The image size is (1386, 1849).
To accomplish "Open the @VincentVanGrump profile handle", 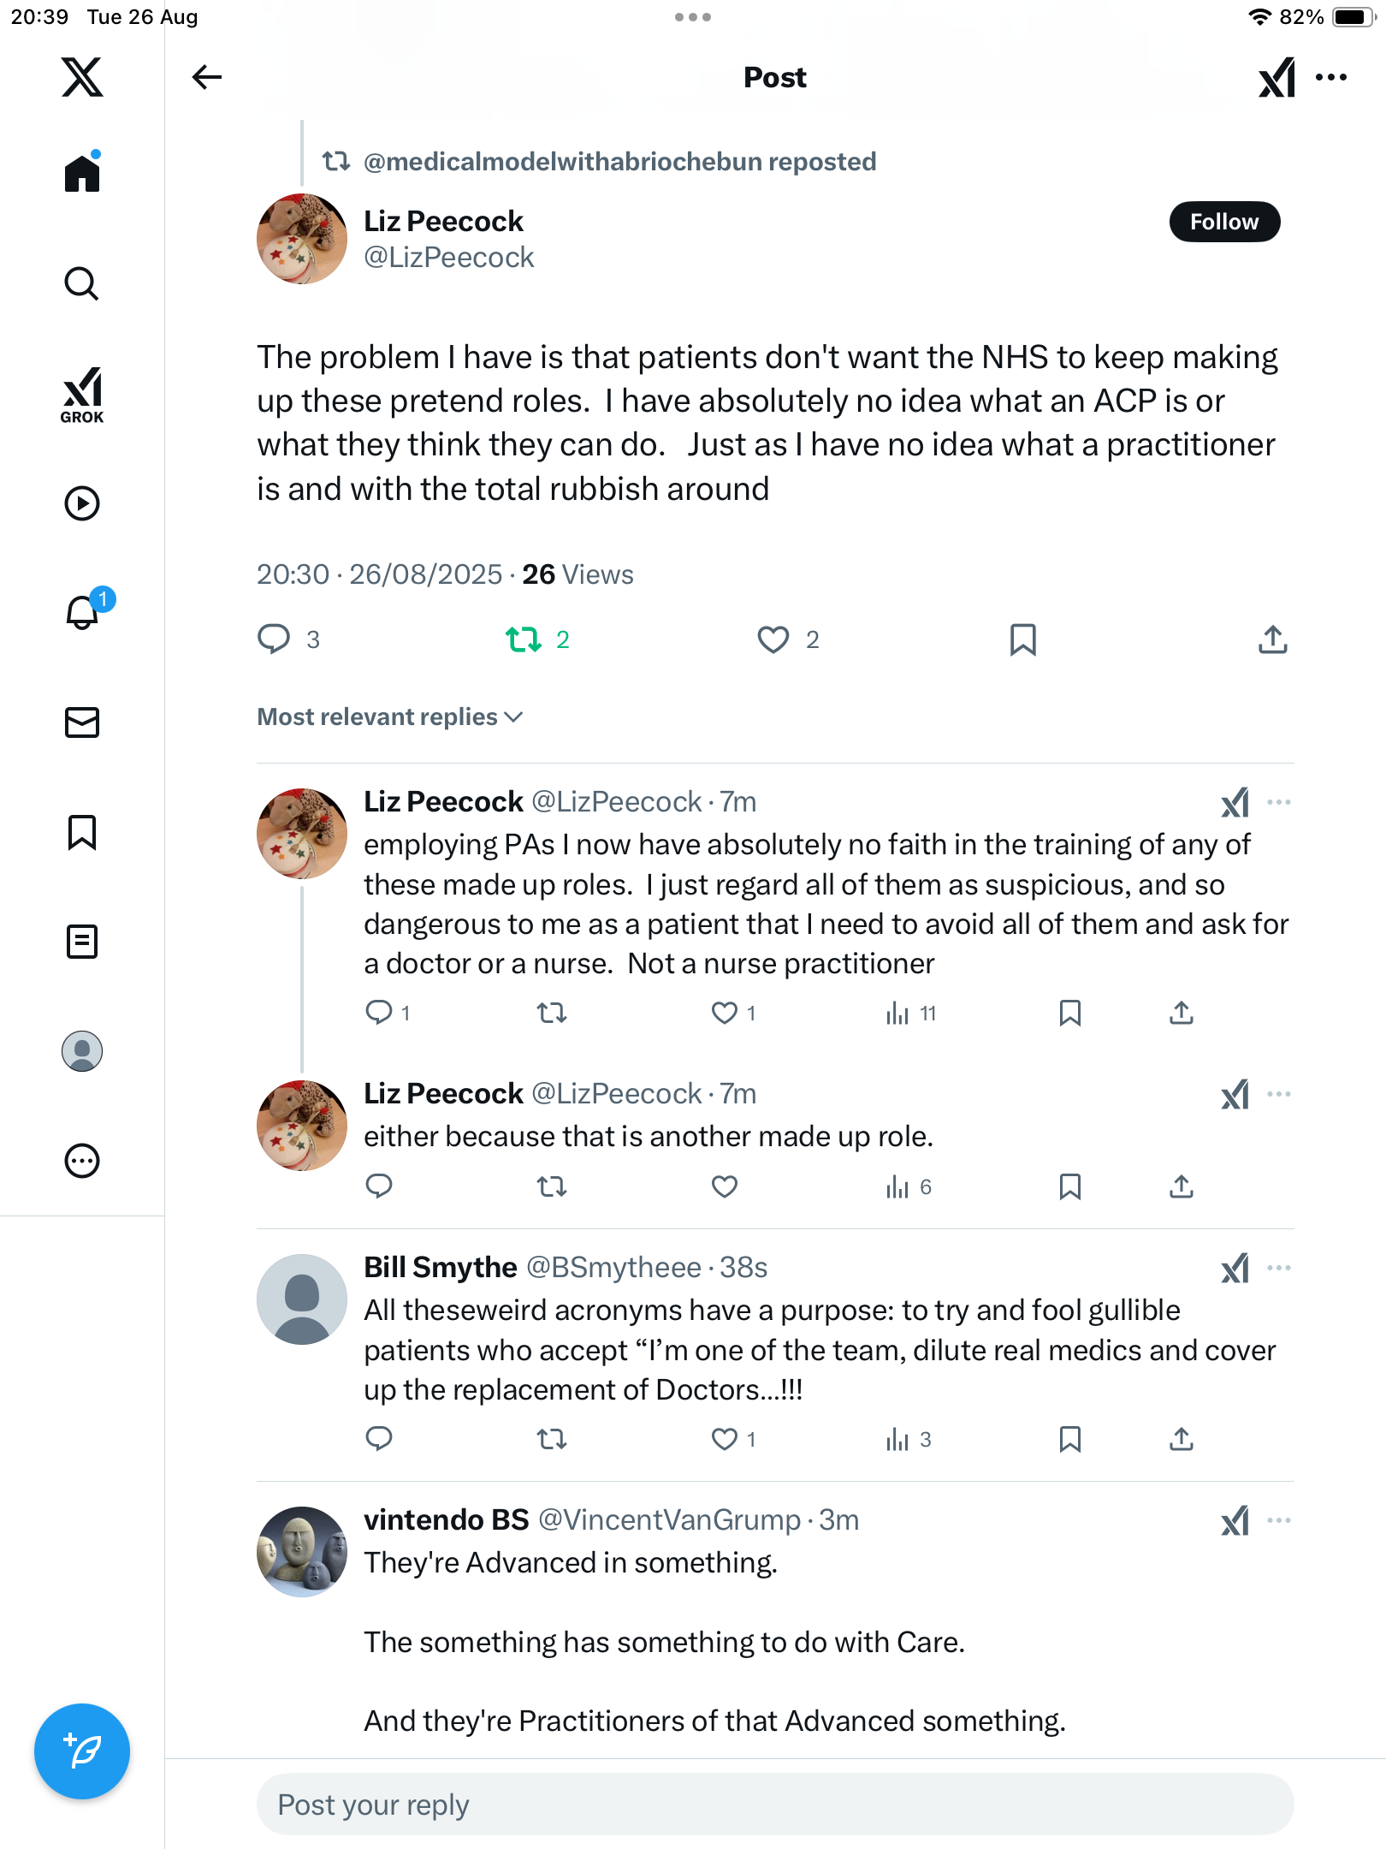I will pos(669,1519).
